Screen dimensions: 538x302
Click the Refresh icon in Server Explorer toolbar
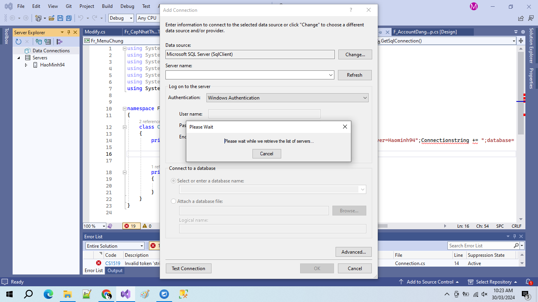19,41
